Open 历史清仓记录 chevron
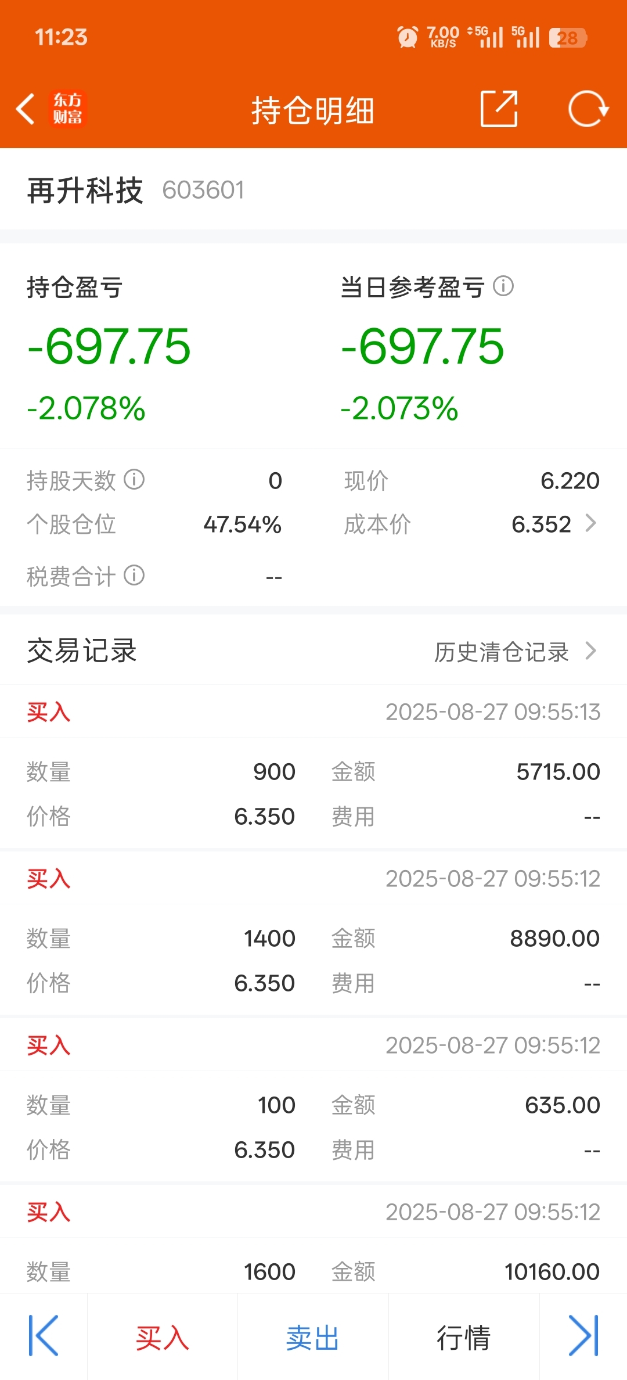Viewport: 627px width, 1380px height. pos(591,651)
